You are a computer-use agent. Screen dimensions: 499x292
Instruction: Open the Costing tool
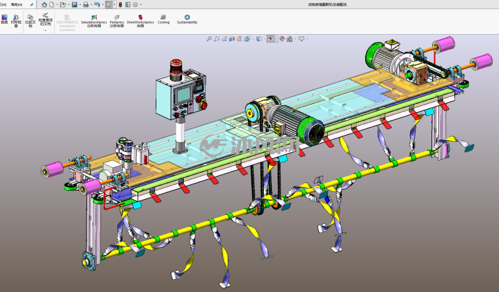click(x=163, y=19)
